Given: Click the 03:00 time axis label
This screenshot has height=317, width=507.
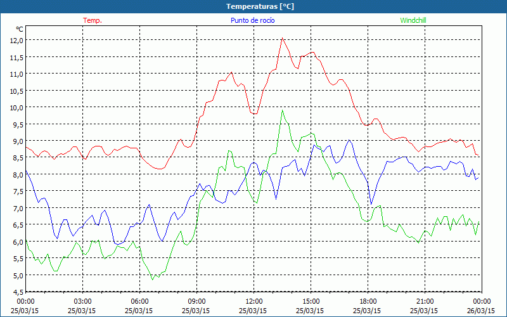Looking at the screenshot, I should click(83, 302).
